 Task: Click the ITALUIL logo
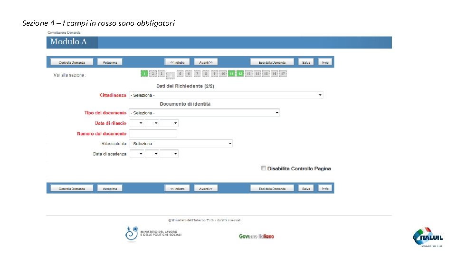(428, 237)
